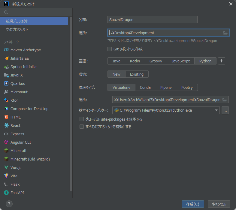Select New environment option
This screenshot has height=210, width=236.
(x=116, y=74)
